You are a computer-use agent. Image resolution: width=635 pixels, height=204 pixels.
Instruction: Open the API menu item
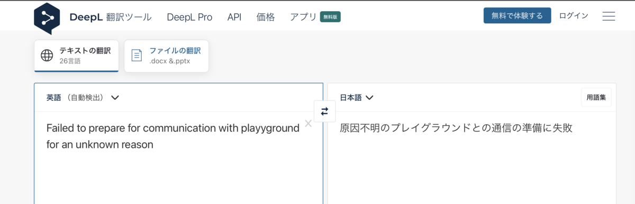pyautogui.click(x=234, y=17)
